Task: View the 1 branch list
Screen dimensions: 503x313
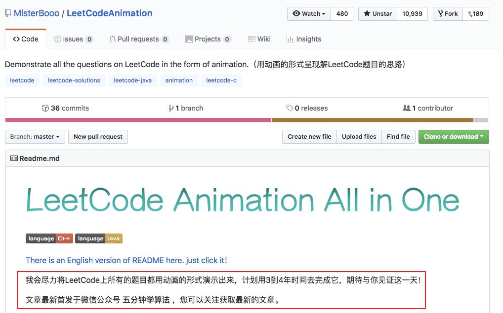Action: (186, 108)
